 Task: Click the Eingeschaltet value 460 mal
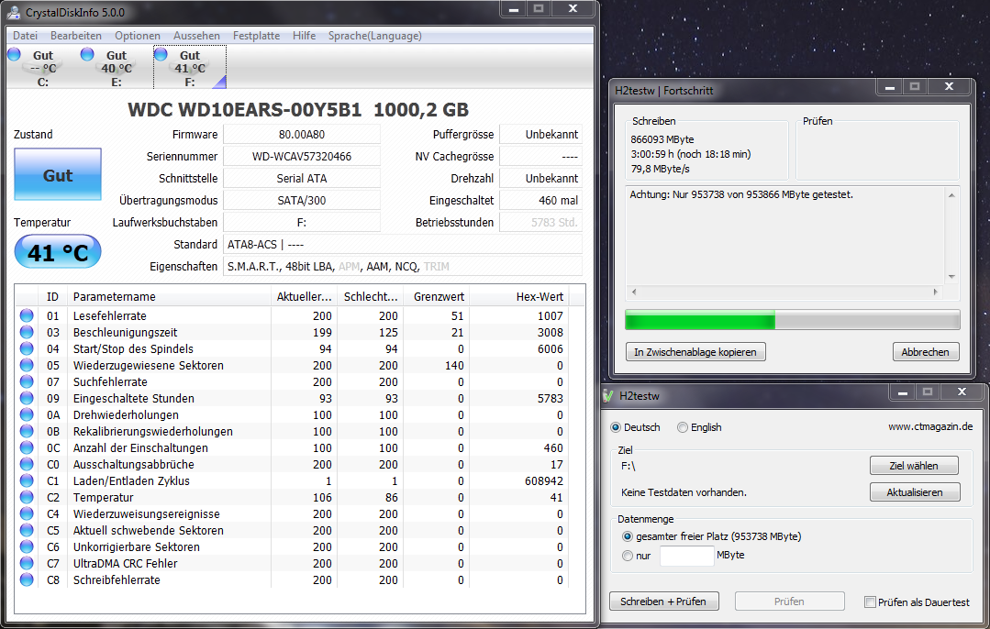pyautogui.click(x=540, y=201)
